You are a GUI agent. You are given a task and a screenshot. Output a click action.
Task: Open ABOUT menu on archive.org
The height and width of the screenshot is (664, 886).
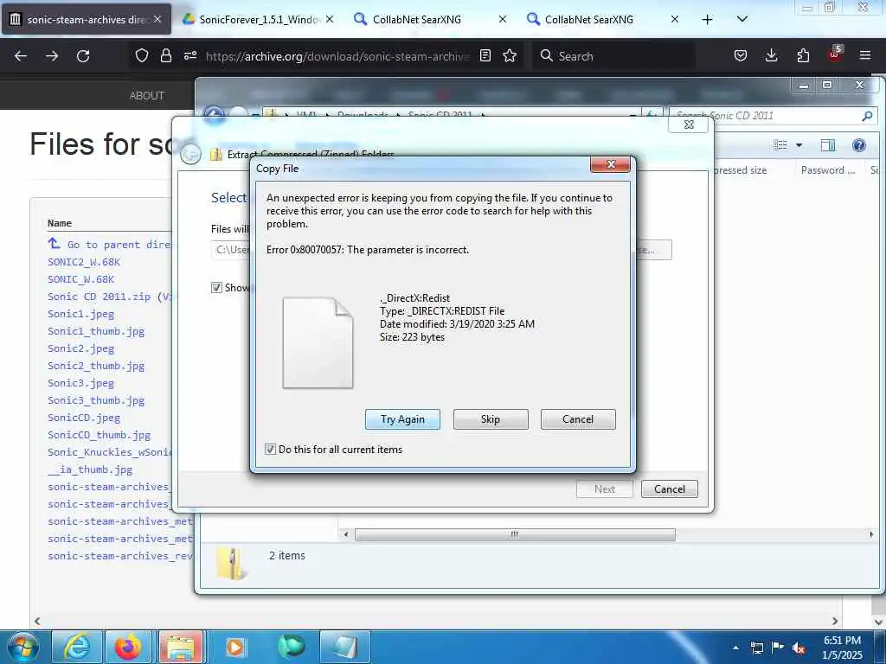(x=147, y=95)
